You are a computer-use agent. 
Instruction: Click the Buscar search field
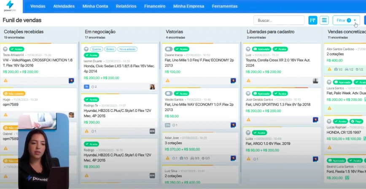coord(279,20)
